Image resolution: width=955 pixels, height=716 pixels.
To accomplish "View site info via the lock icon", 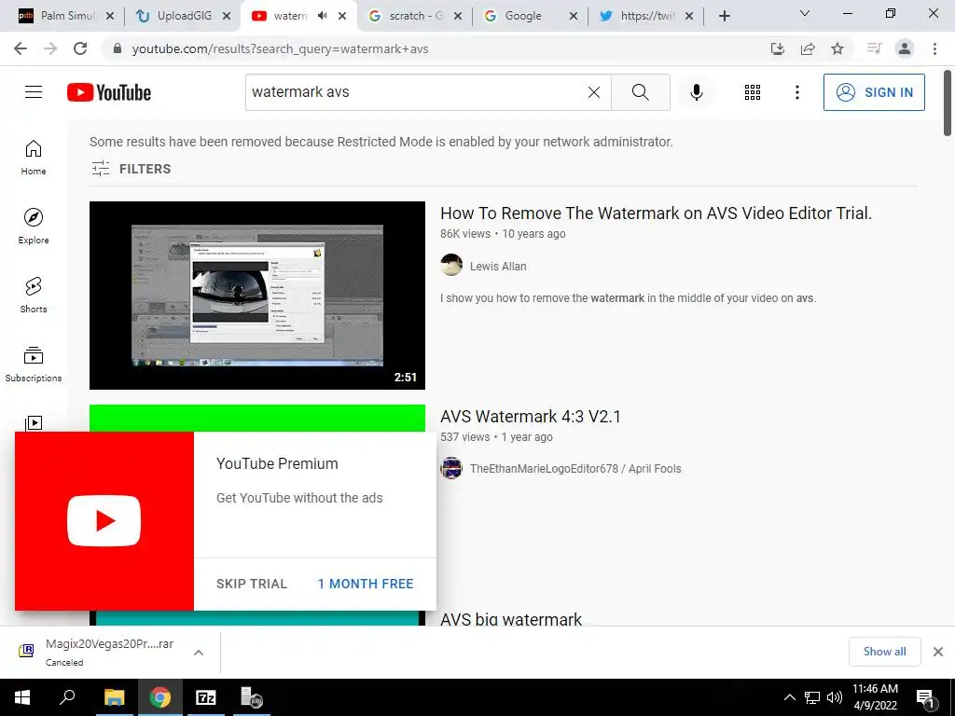I will coord(118,48).
